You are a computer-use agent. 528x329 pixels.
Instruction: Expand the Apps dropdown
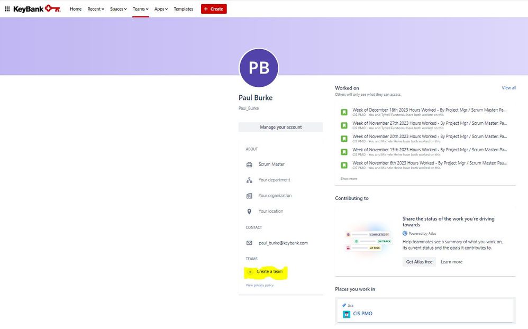(161, 9)
